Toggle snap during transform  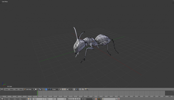pyautogui.click(x=74, y=89)
